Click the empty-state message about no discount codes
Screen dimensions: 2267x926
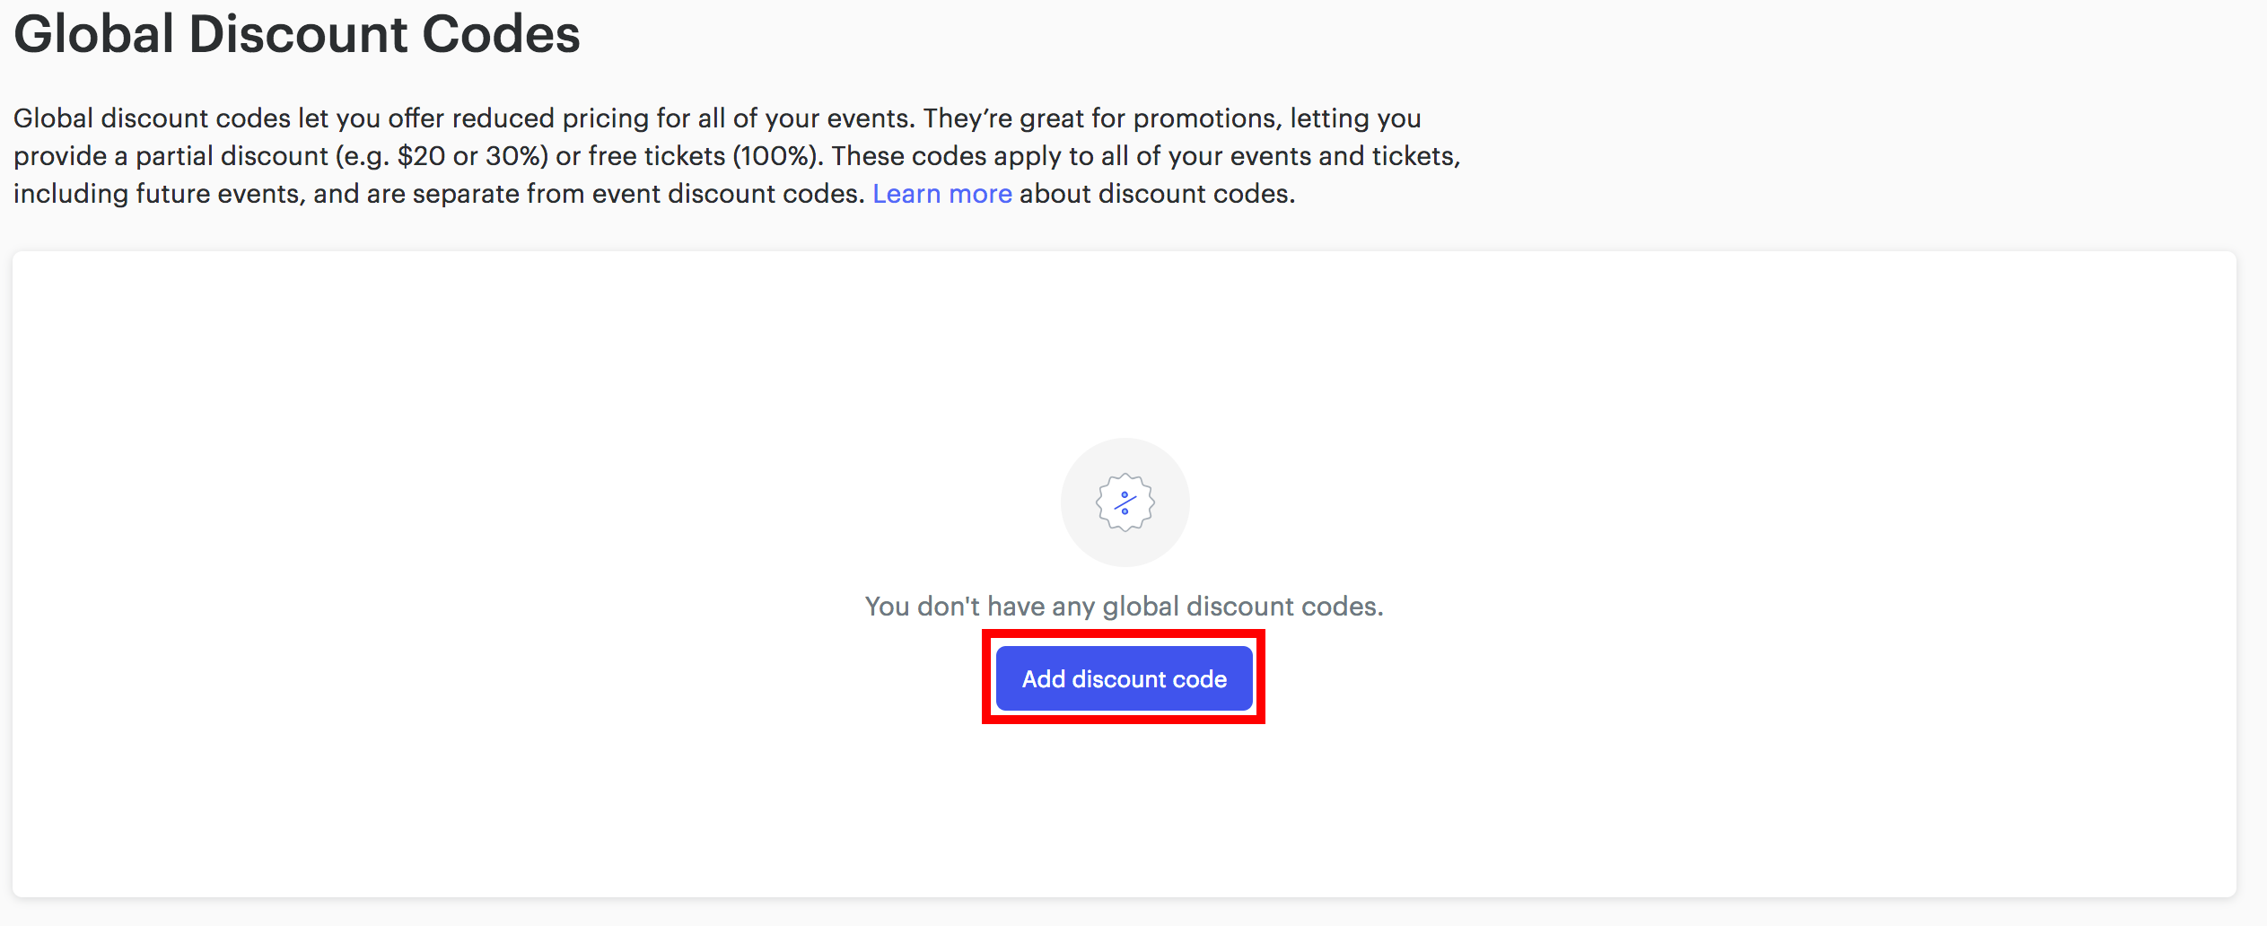1124,607
